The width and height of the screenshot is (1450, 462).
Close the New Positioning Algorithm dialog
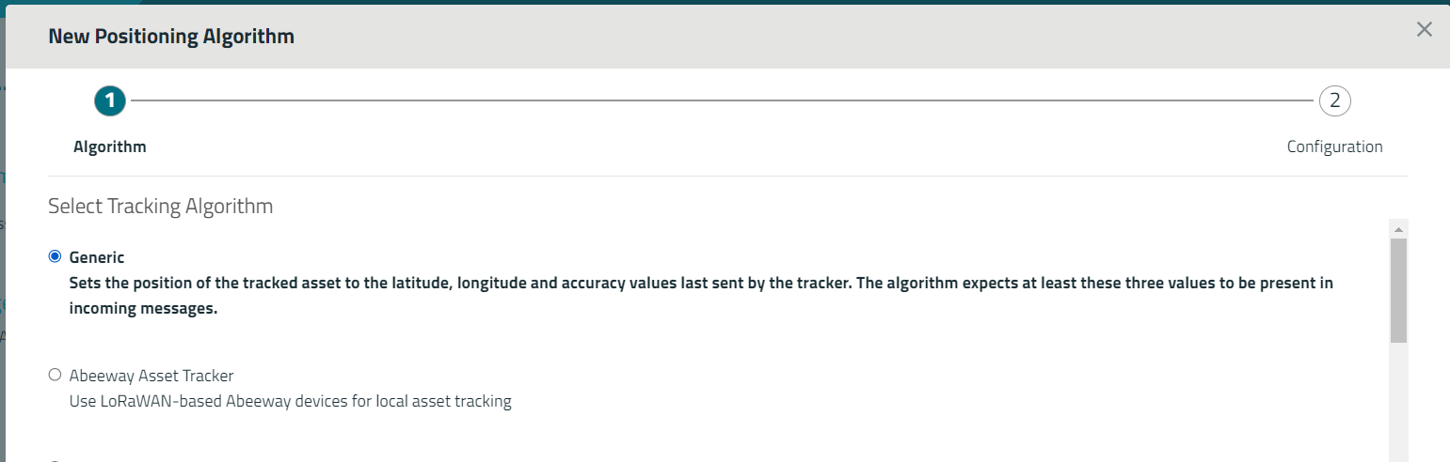coord(1425,29)
